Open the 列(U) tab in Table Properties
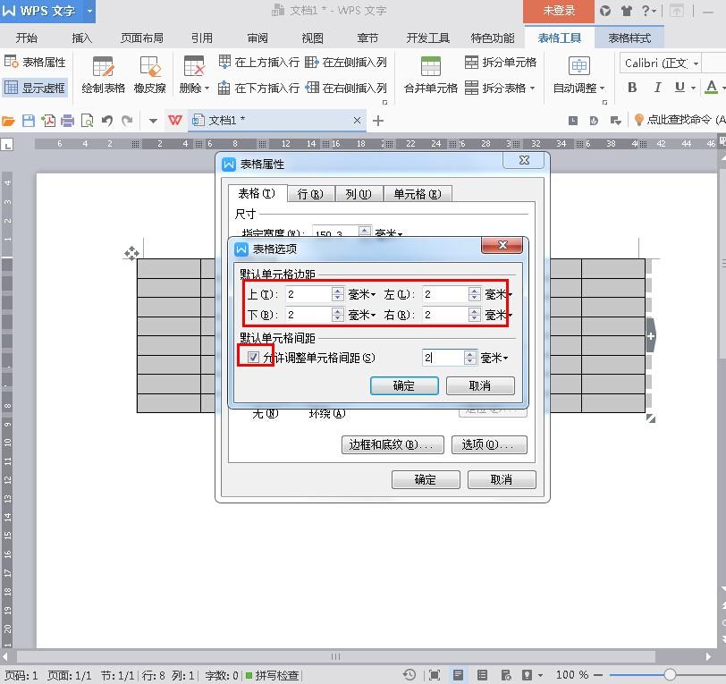726x684 pixels. tap(359, 194)
